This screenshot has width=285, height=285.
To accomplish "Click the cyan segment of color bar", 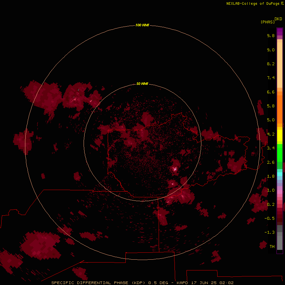I will click(x=280, y=174).
